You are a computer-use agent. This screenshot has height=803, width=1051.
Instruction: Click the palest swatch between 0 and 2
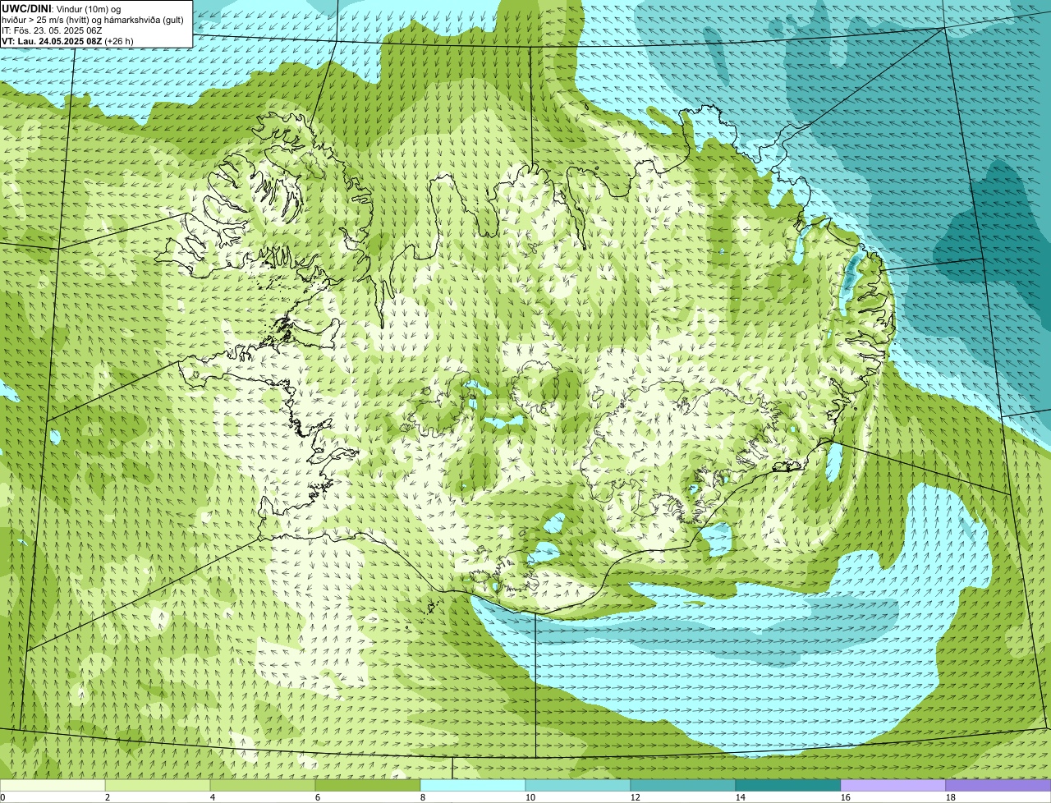pyautogui.click(x=53, y=785)
